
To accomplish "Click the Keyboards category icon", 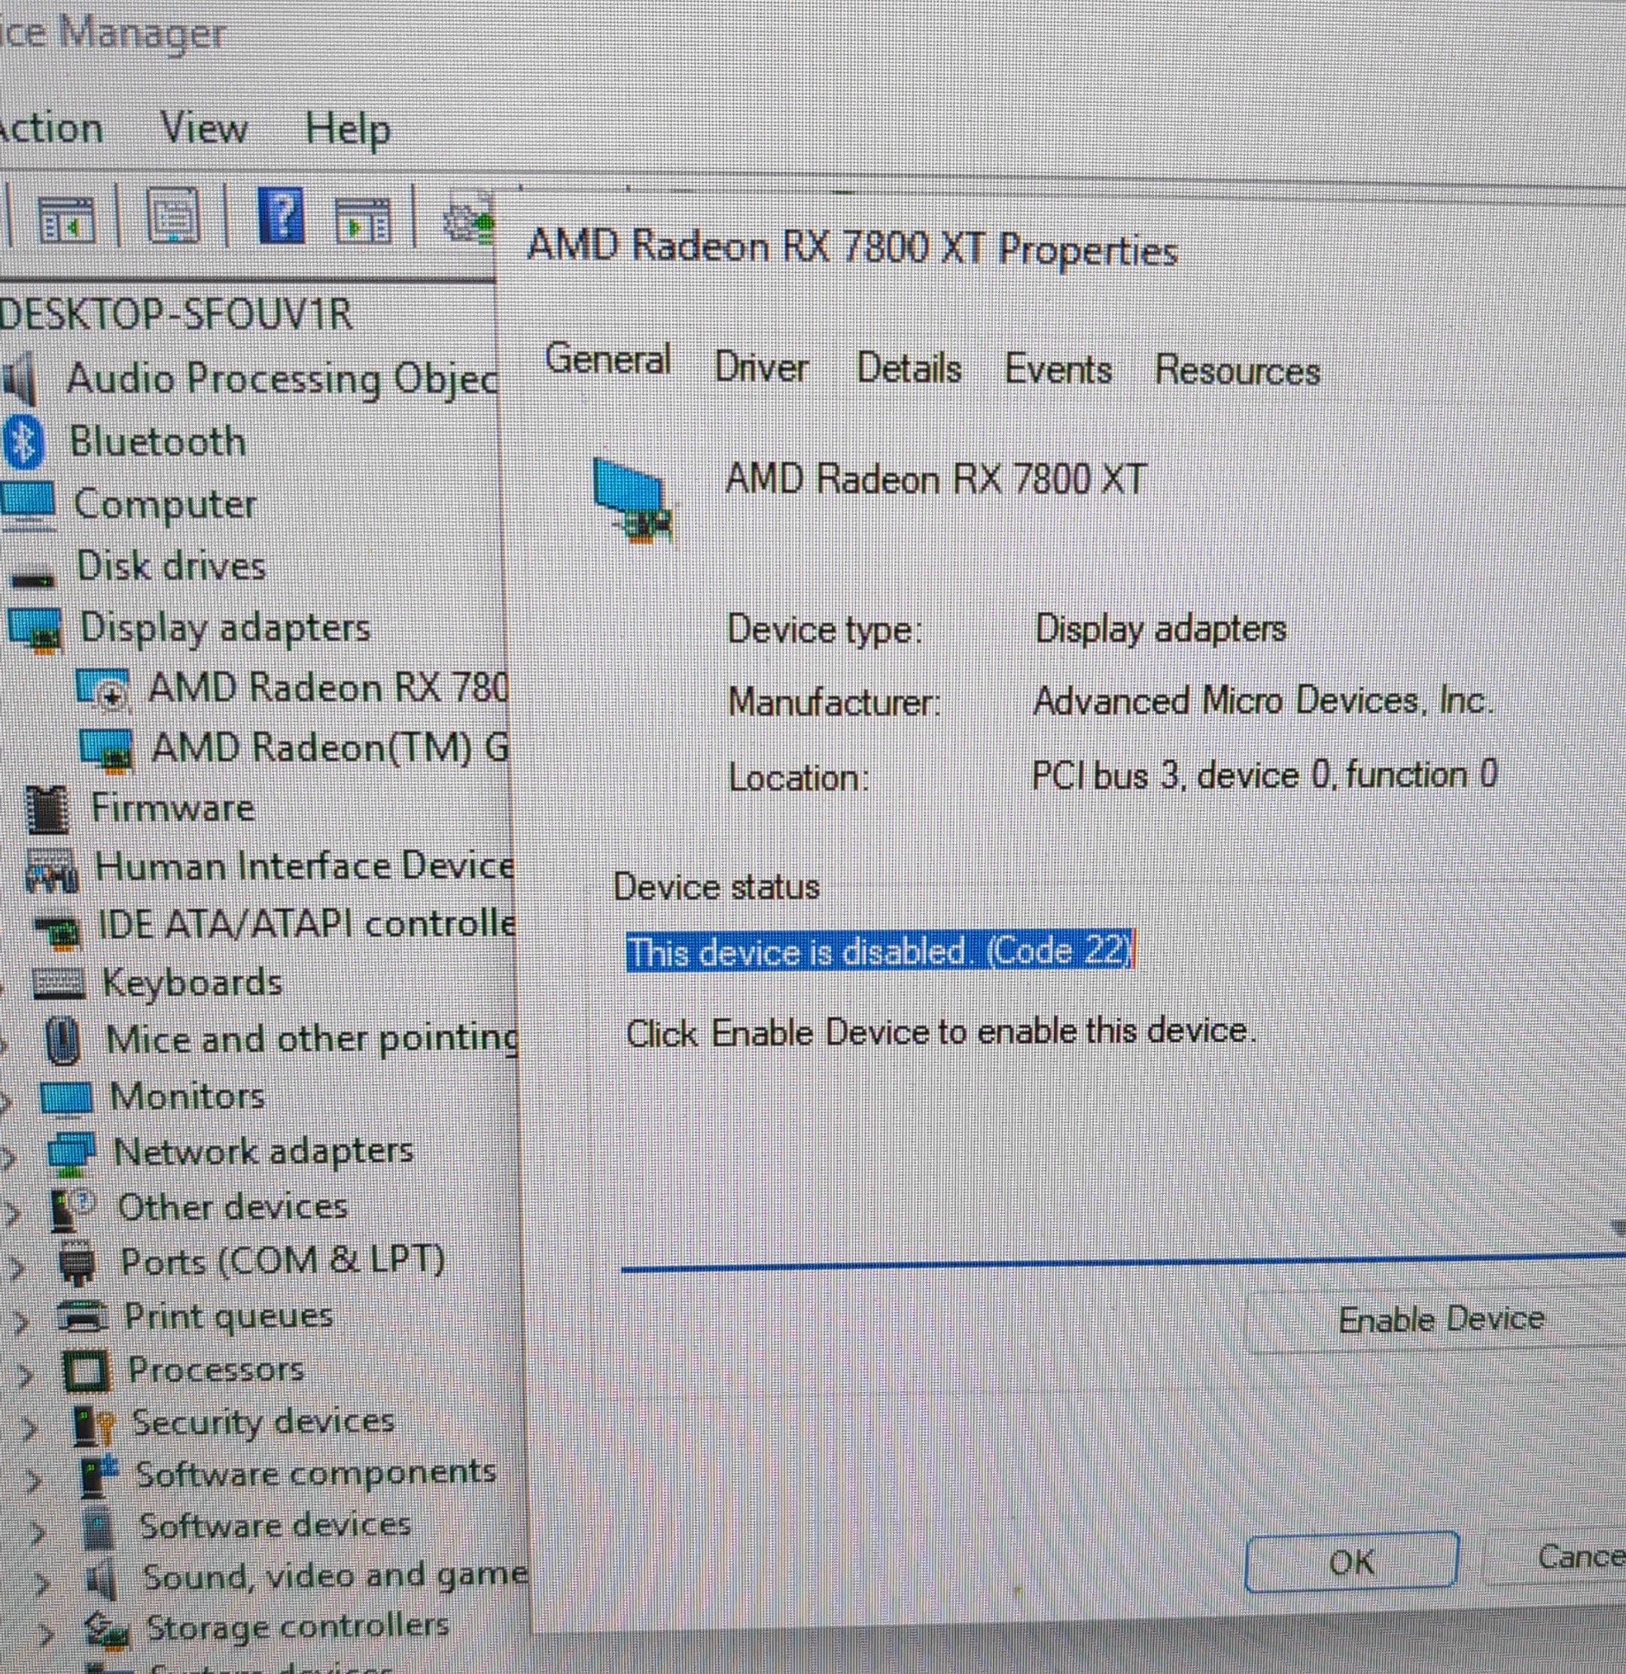I will point(59,984).
